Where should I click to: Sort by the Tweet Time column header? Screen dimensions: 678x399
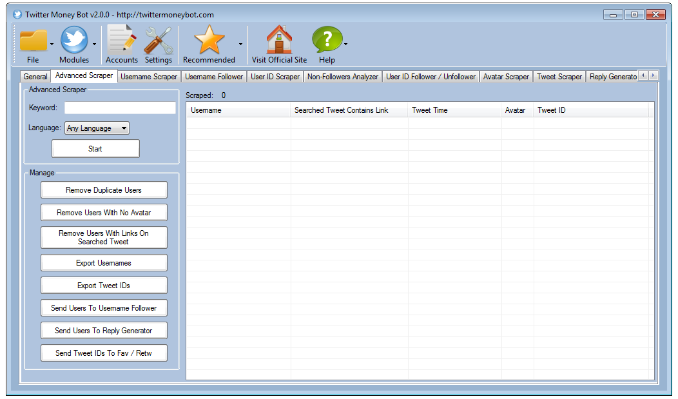(x=454, y=110)
